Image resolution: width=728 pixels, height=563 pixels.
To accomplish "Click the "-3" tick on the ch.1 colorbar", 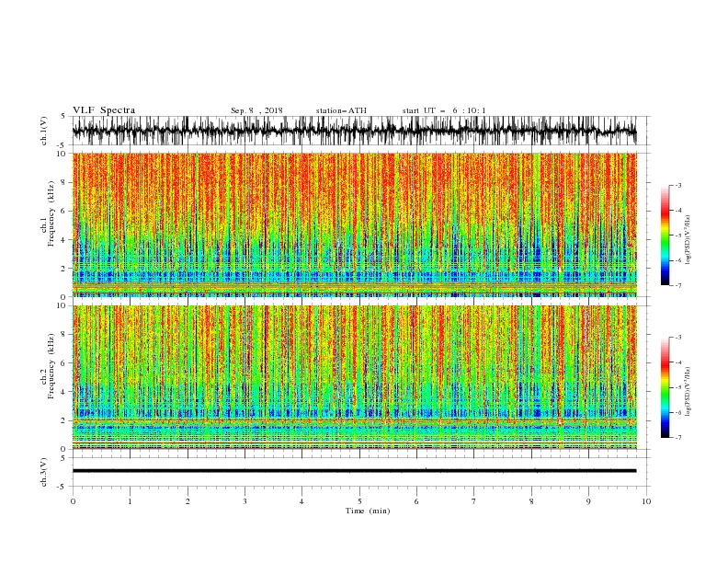I will click(677, 185).
